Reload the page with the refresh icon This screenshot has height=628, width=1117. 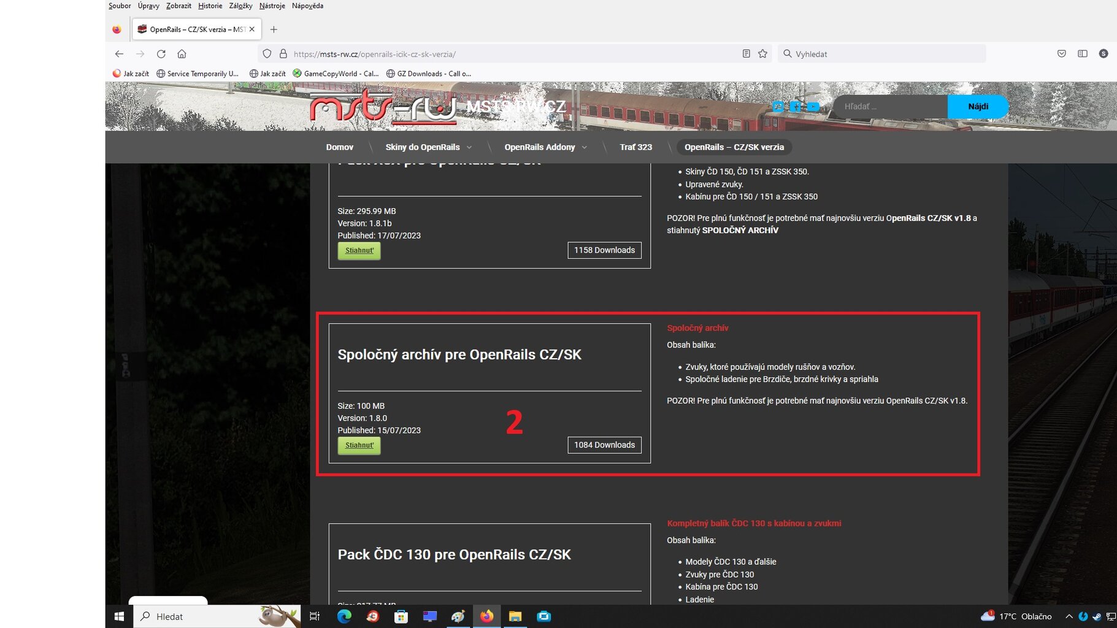[x=161, y=54]
